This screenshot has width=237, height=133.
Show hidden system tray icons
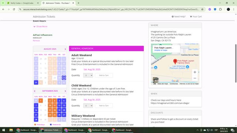197,130
